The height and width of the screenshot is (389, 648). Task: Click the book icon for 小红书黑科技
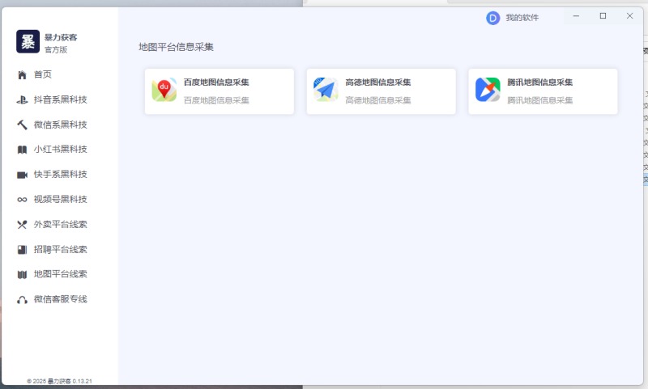tap(22, 150)
